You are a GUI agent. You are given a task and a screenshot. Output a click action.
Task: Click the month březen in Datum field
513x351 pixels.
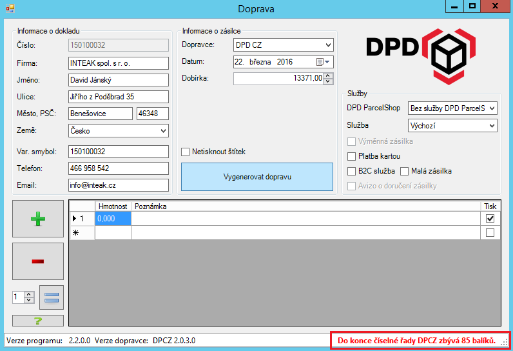260,62
